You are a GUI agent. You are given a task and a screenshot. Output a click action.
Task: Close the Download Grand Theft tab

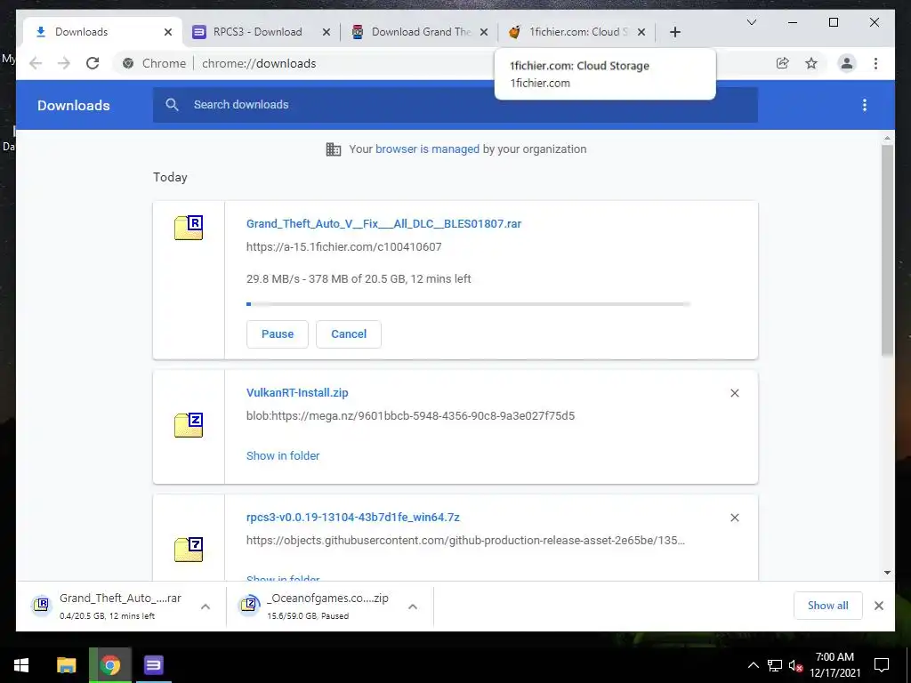483,32
